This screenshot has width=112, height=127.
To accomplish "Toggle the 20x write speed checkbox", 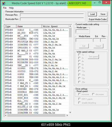I will click(79, 82).
